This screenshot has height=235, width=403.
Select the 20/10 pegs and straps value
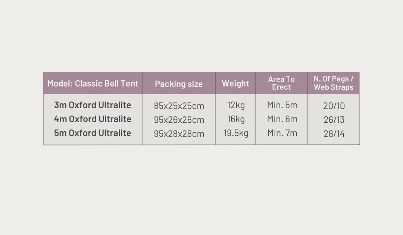(x=334, y=106)
